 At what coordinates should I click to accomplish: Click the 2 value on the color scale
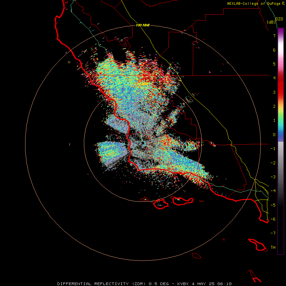[x=274, y=106]
